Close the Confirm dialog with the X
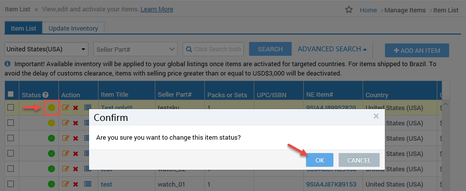This screenshot has width=466, height=191. (376, 116)
